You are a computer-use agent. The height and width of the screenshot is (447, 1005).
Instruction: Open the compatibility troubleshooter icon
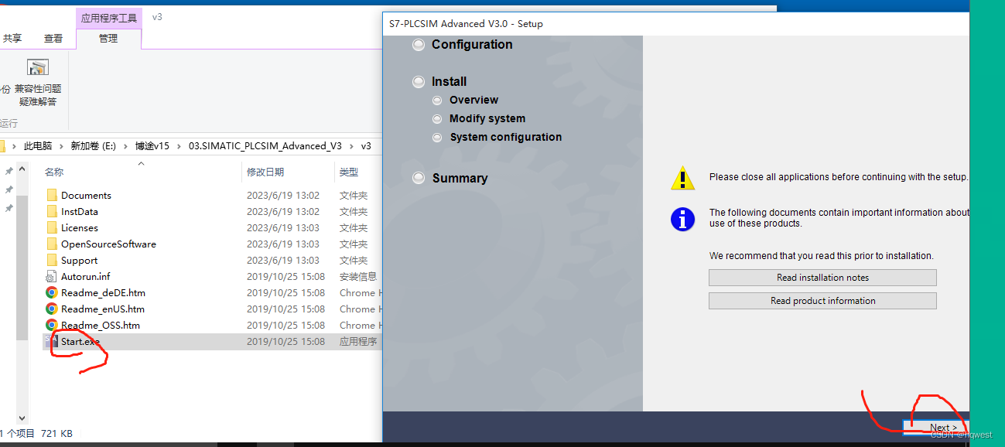38,68
